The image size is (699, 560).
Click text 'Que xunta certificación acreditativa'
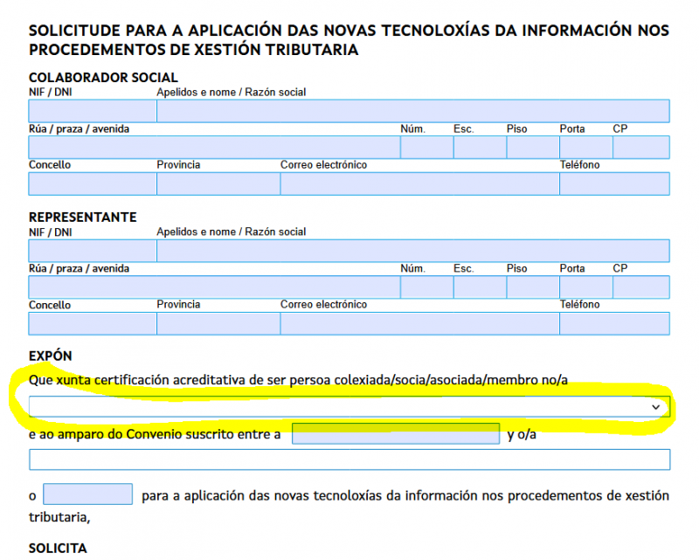(137, 380)
